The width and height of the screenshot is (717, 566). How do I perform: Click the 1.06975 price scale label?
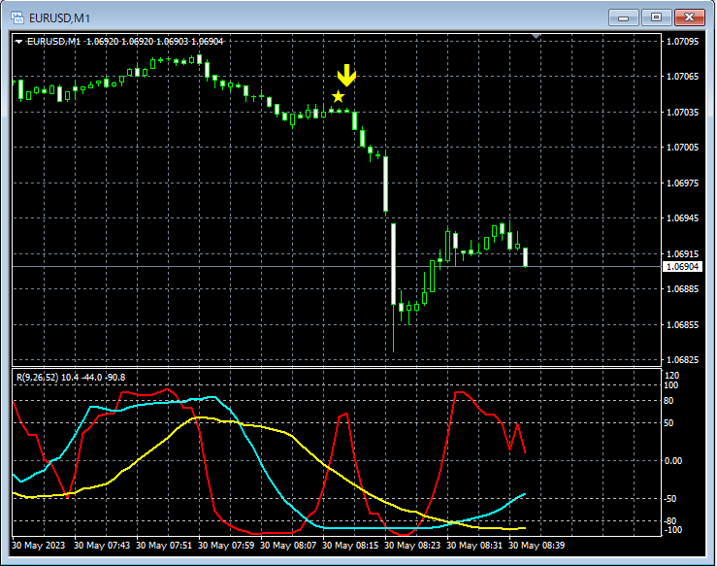[x=682, y=183]
